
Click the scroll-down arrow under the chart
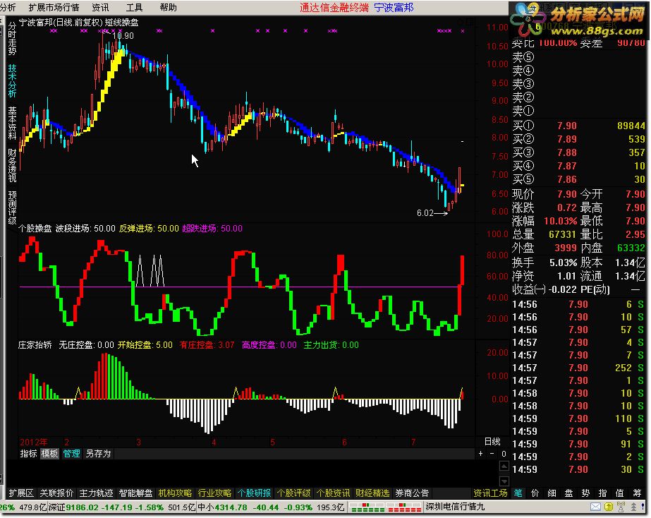[x=504, y=481]
